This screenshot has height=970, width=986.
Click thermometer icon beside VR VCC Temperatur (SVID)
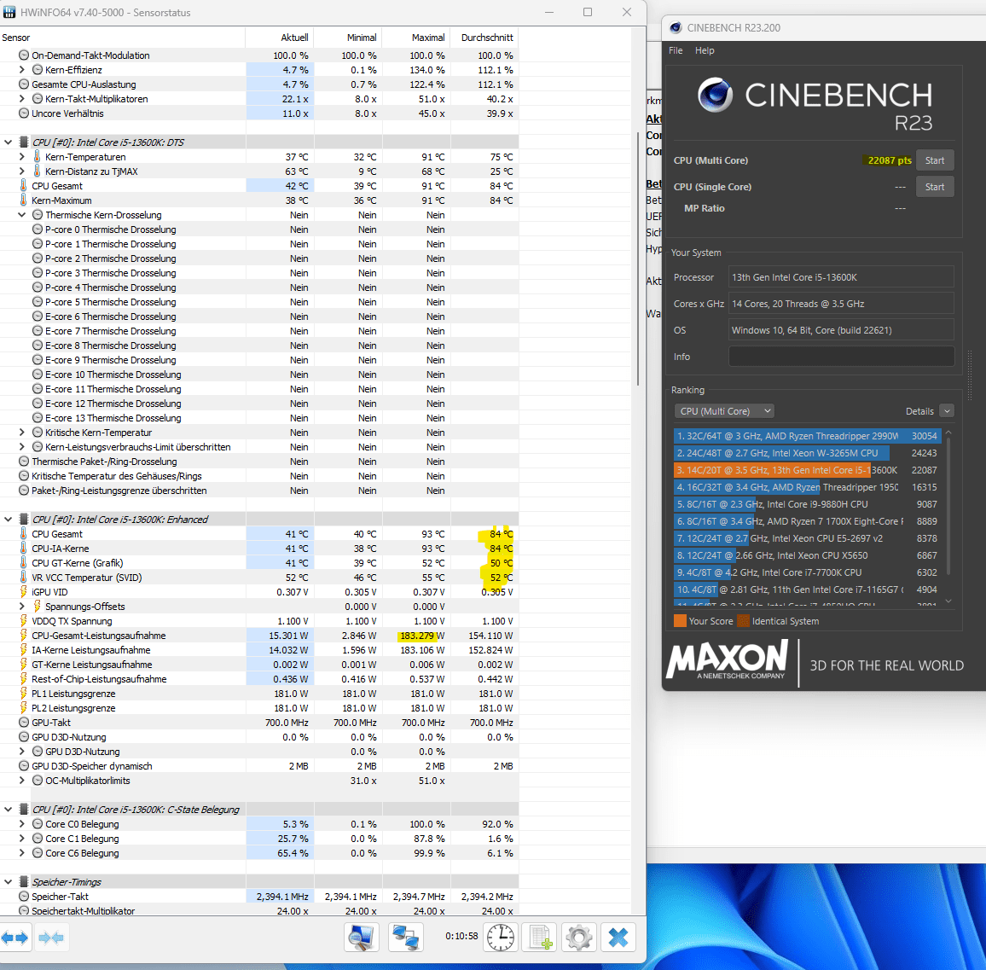point(23,578)
